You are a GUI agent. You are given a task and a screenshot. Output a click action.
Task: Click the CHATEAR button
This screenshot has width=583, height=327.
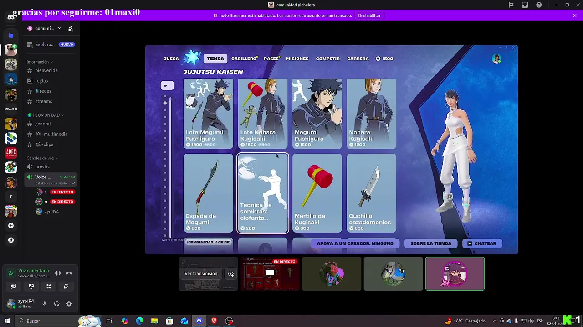click(482, 243)
